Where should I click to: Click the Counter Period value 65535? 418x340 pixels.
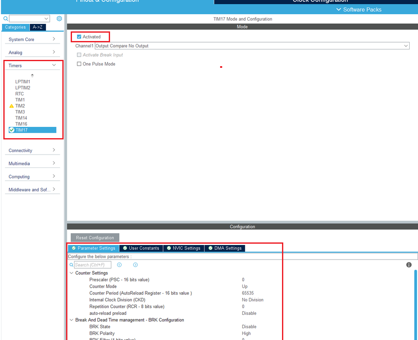pyautogui.click(x=248, y=293)
